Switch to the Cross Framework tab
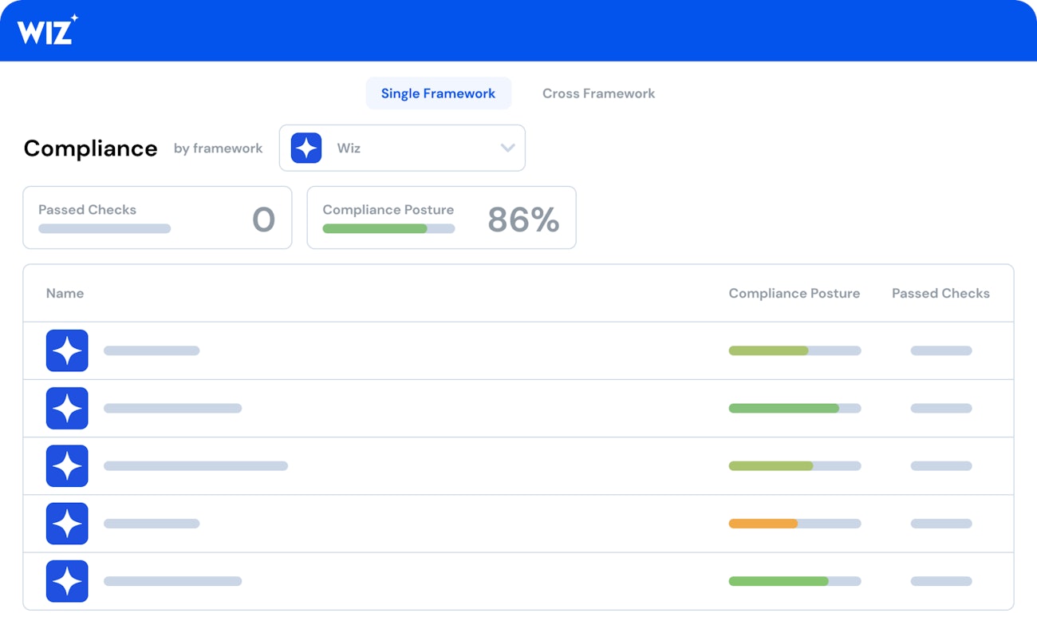Screen dimensions: 1037x633 pyautogui.click(x=598, y=93)
